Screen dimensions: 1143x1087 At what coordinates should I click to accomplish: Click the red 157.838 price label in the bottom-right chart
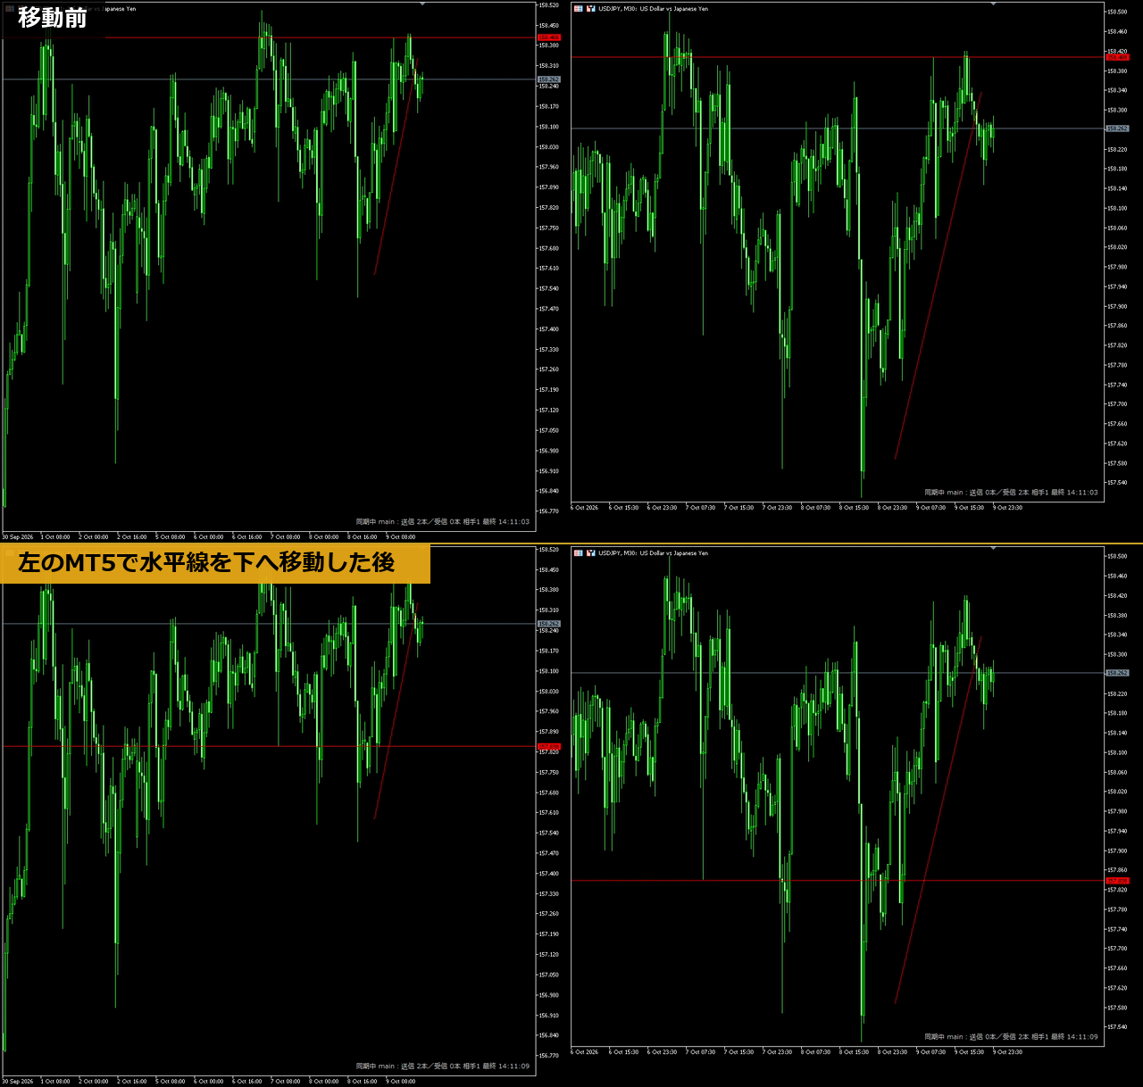point(1117,881)
